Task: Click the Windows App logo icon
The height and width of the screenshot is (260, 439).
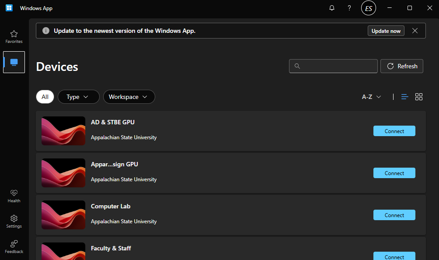Action: click(9, 8)
